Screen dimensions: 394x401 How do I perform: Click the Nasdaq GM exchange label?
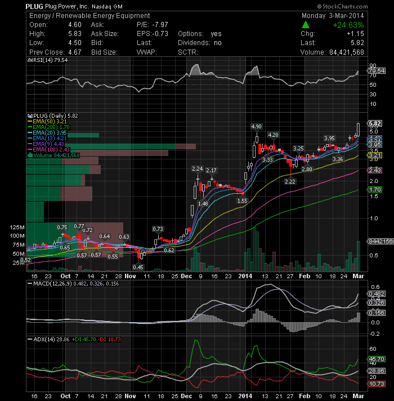click(x=107, y=7)
